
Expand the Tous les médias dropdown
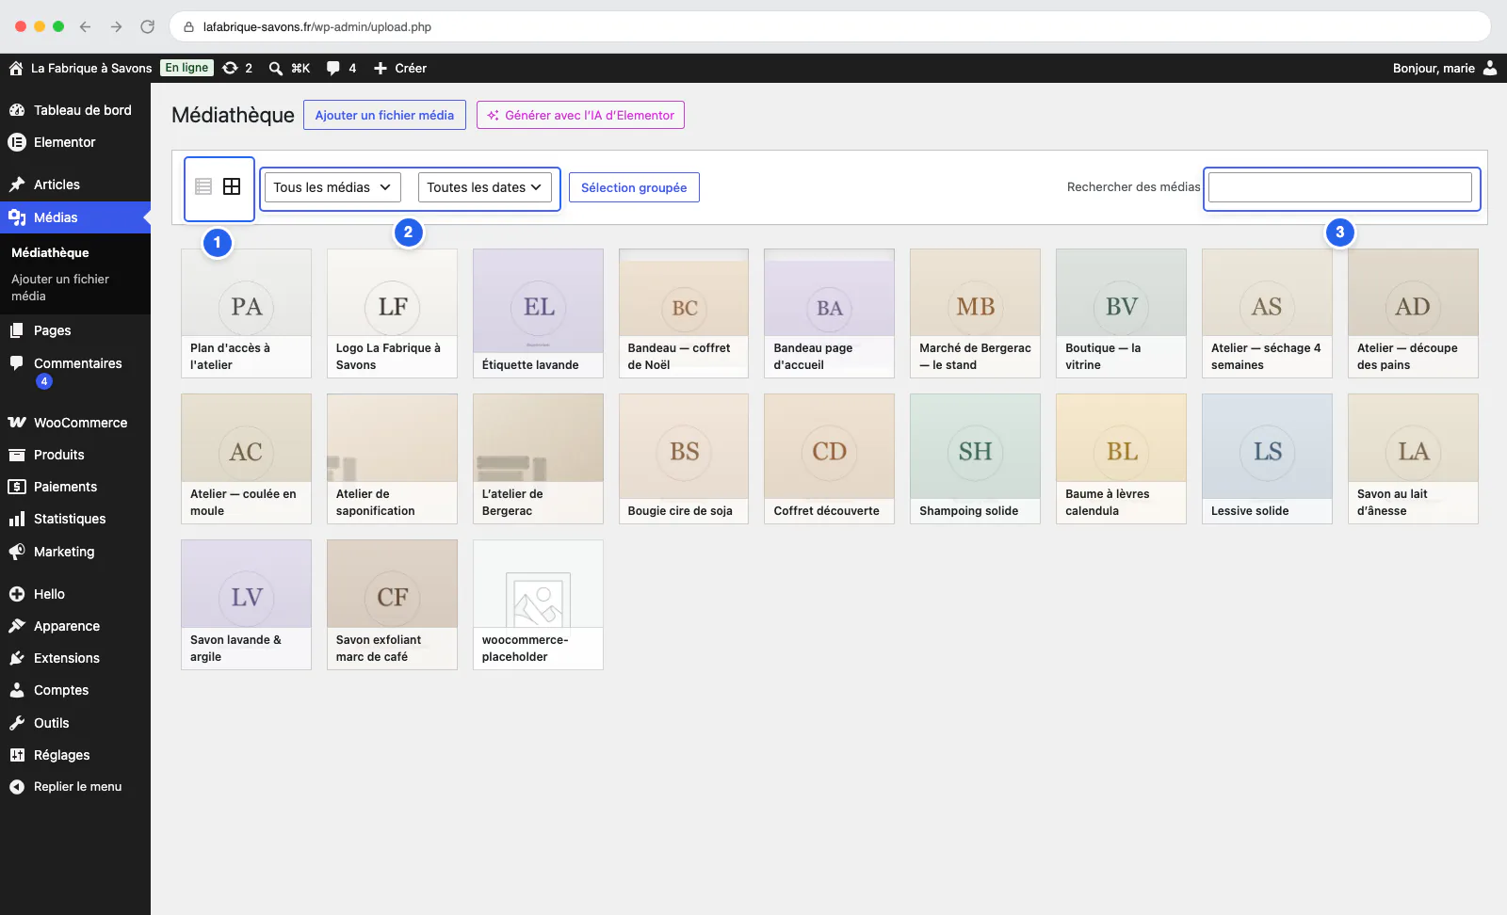click(332, 187)
